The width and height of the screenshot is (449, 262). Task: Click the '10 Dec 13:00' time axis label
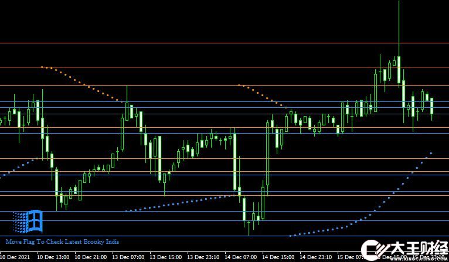(53, 257)
